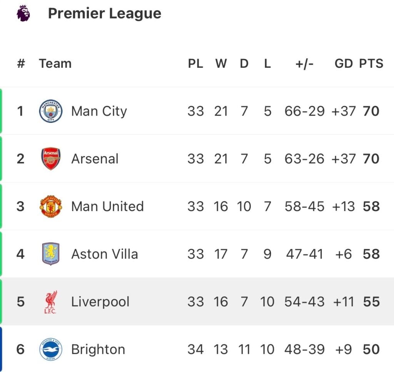The height and width of the screenshot is (372, 394).
Task: Click Liverpool's 54-43 goals record
Action: click(x=304, y=302)
